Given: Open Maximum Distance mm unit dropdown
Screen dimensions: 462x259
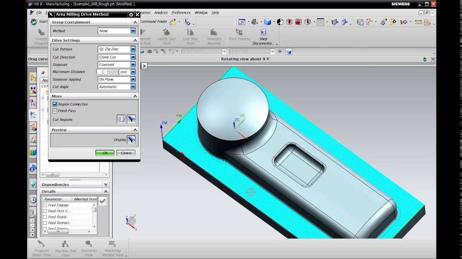Looking at the screenshot, I should coord(127,72).
